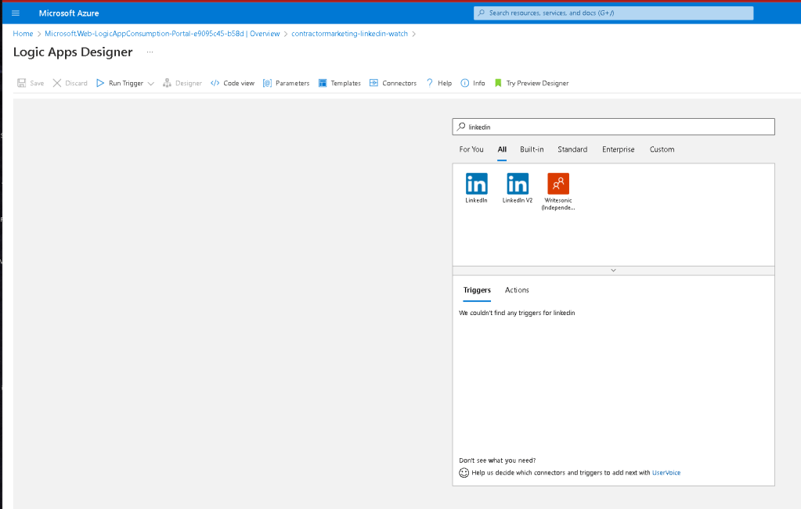Viewport: 801px width, 509px height.
Task: Click the Run Trigger play icon
Action: click(x=100, y=83)
